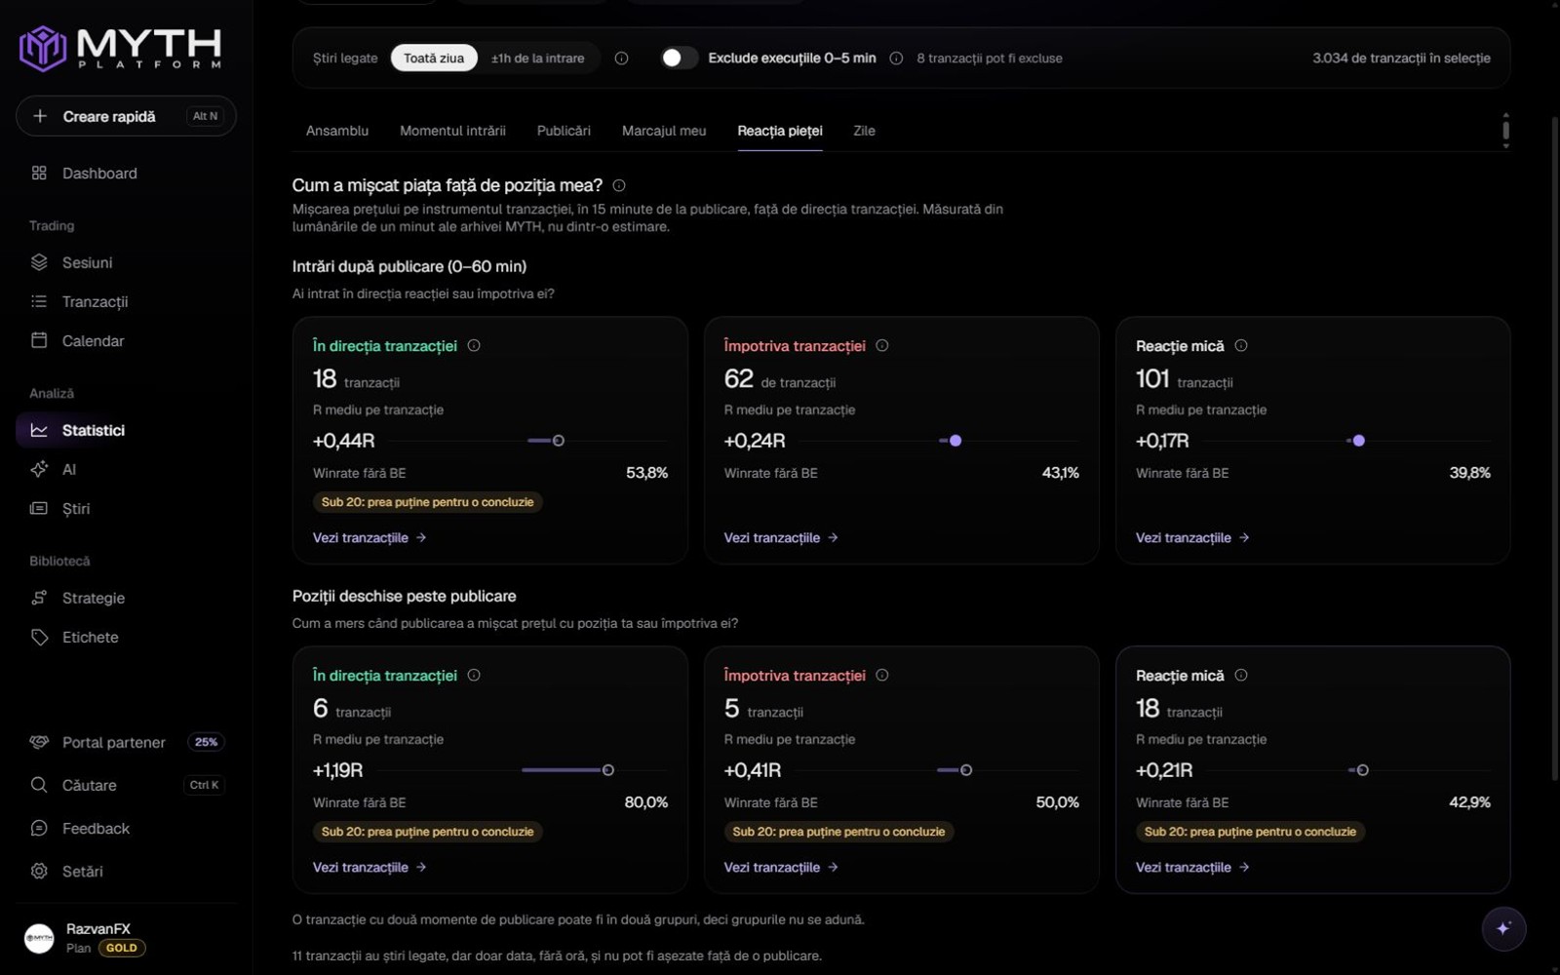Select the Reacția pieței tab
Viewport: 1560px width, 975px height.
tap(780, 131)
